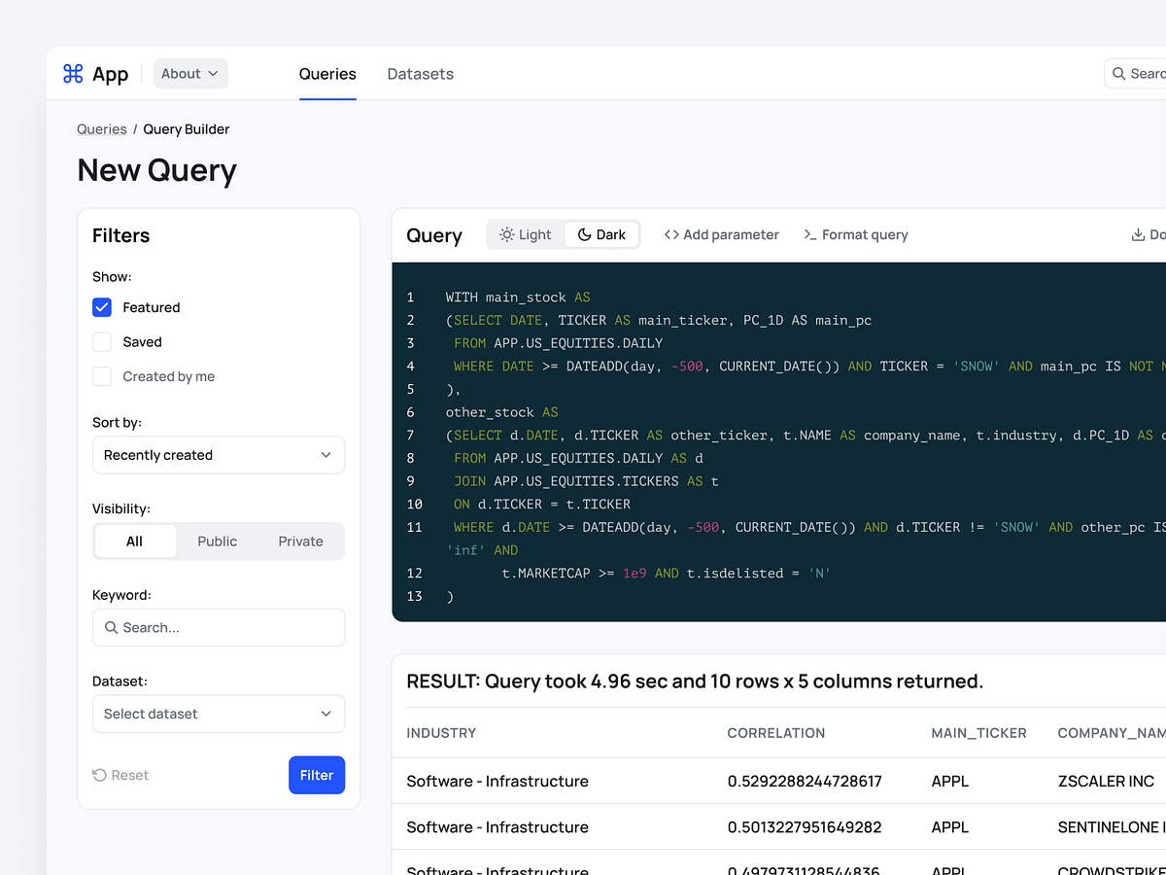The width and height of the screenshot is (1166, 875).
Task: Click the blue Filter button
Action: (x=317, y=775)
